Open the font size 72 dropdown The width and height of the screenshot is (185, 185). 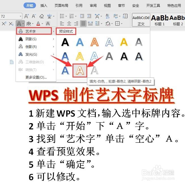click(20, 16)
